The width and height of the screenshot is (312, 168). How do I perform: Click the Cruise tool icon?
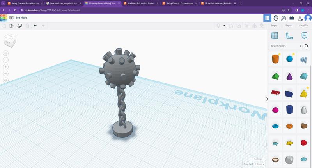[262, 26]
